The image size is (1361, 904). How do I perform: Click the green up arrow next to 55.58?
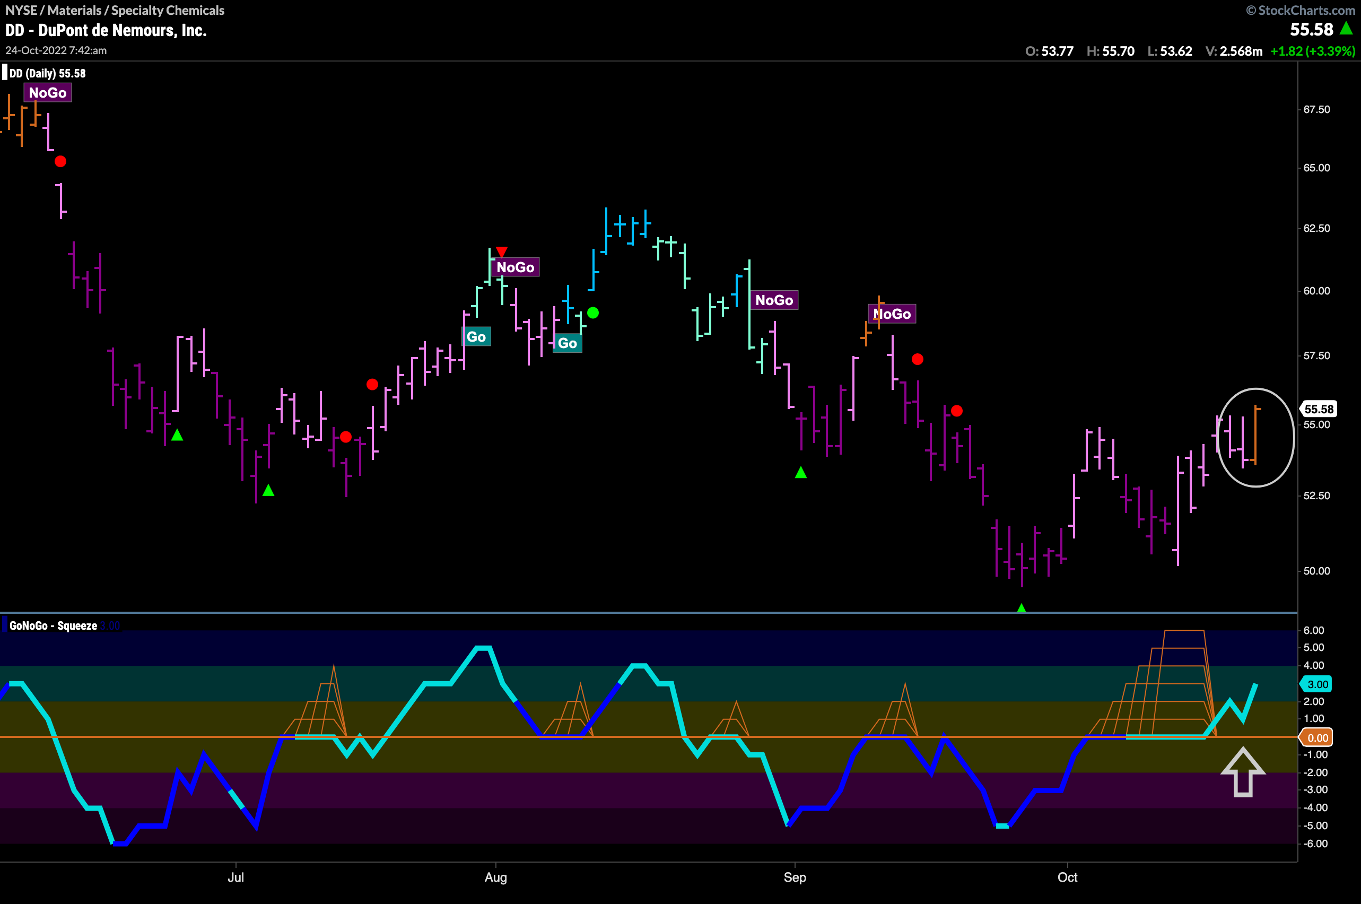(x=1347, y=28)
